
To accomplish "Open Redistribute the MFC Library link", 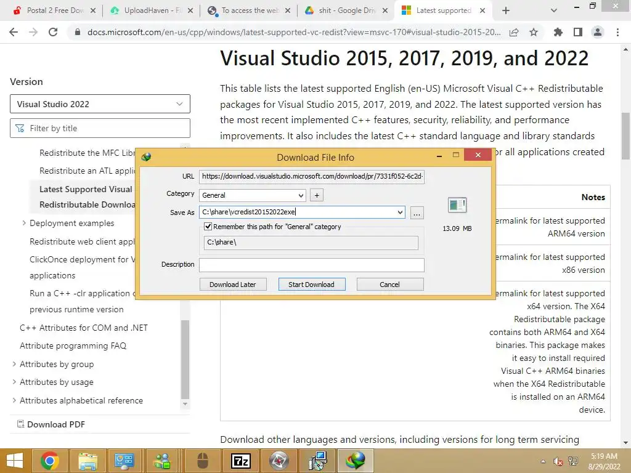I will click(87, 153).
